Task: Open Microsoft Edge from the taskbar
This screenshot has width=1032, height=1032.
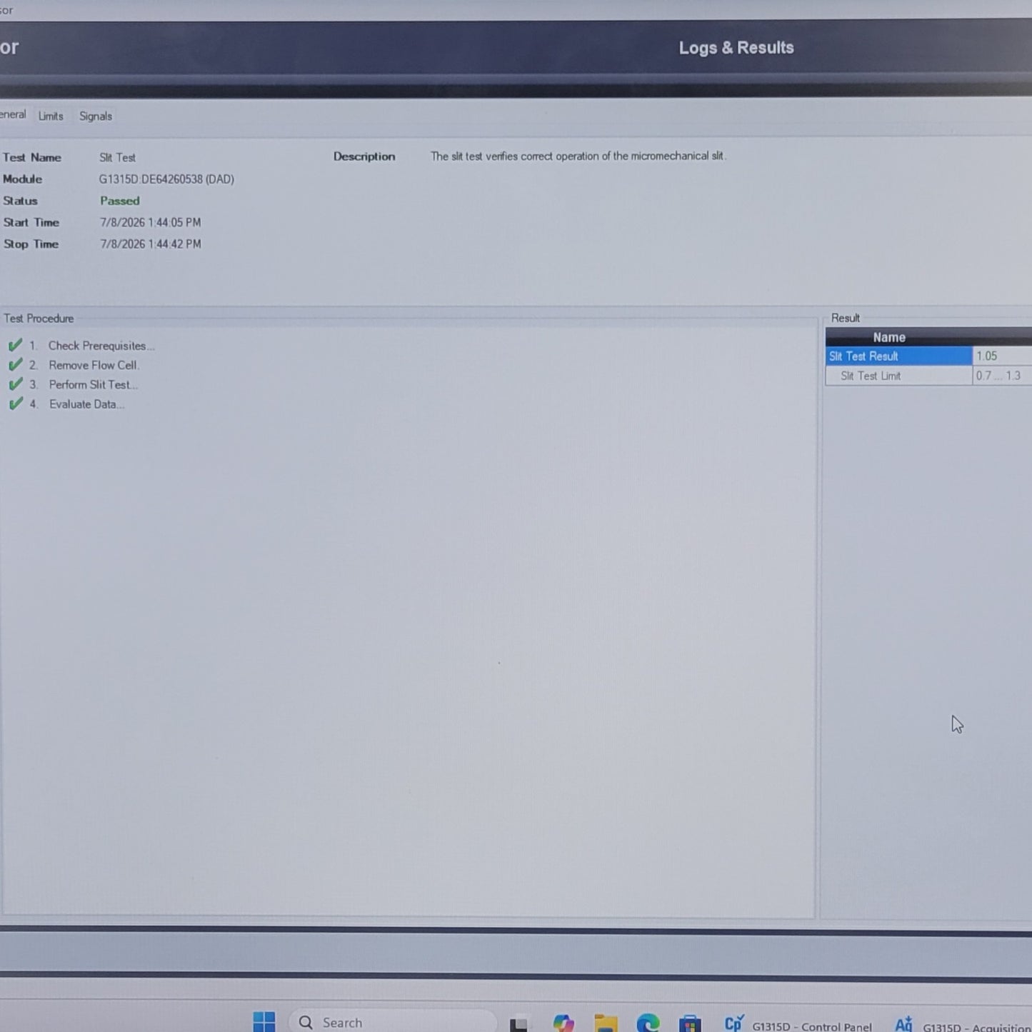Action: [x=648, y=1023]
